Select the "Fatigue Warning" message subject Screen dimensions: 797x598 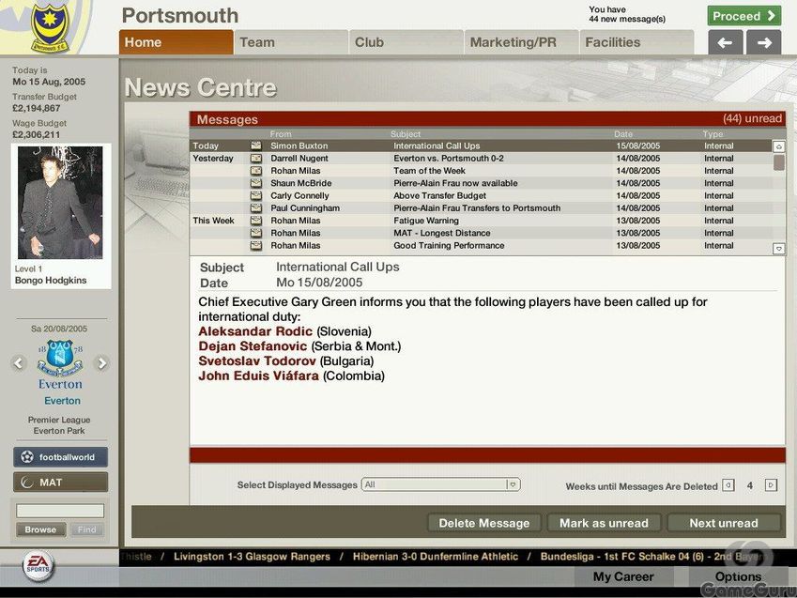(x=426, y=221)
